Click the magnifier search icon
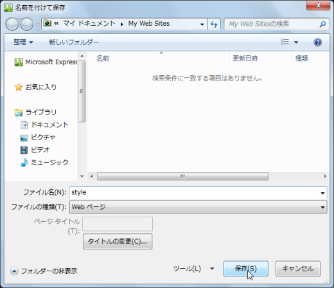334x288 pixels. pyautogui.click(x=322, y=24)
